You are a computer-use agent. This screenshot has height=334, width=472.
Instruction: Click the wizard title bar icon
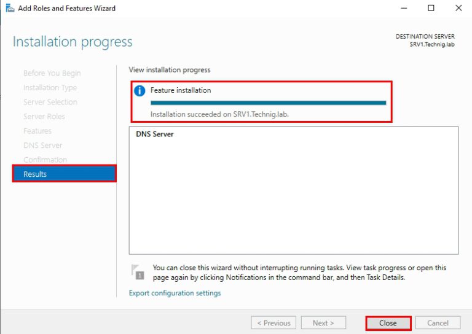[10, 8]
